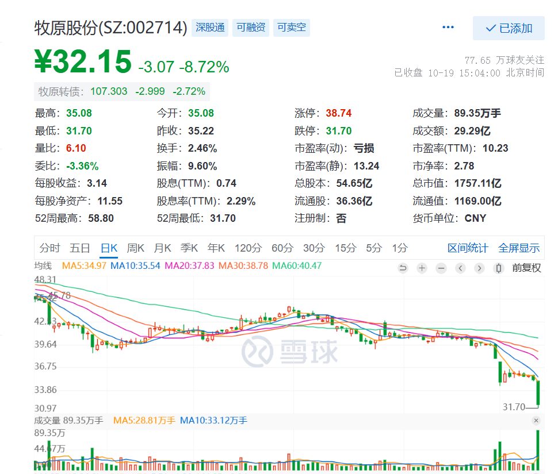
Task: Click the latest long green daily candlestick
Action: [538, 393]
